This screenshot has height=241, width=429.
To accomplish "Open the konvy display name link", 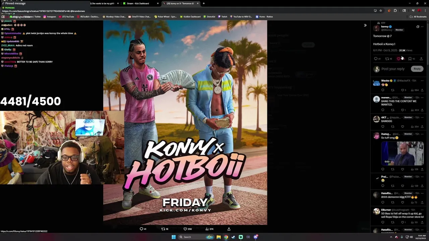I will pos(385,26).
